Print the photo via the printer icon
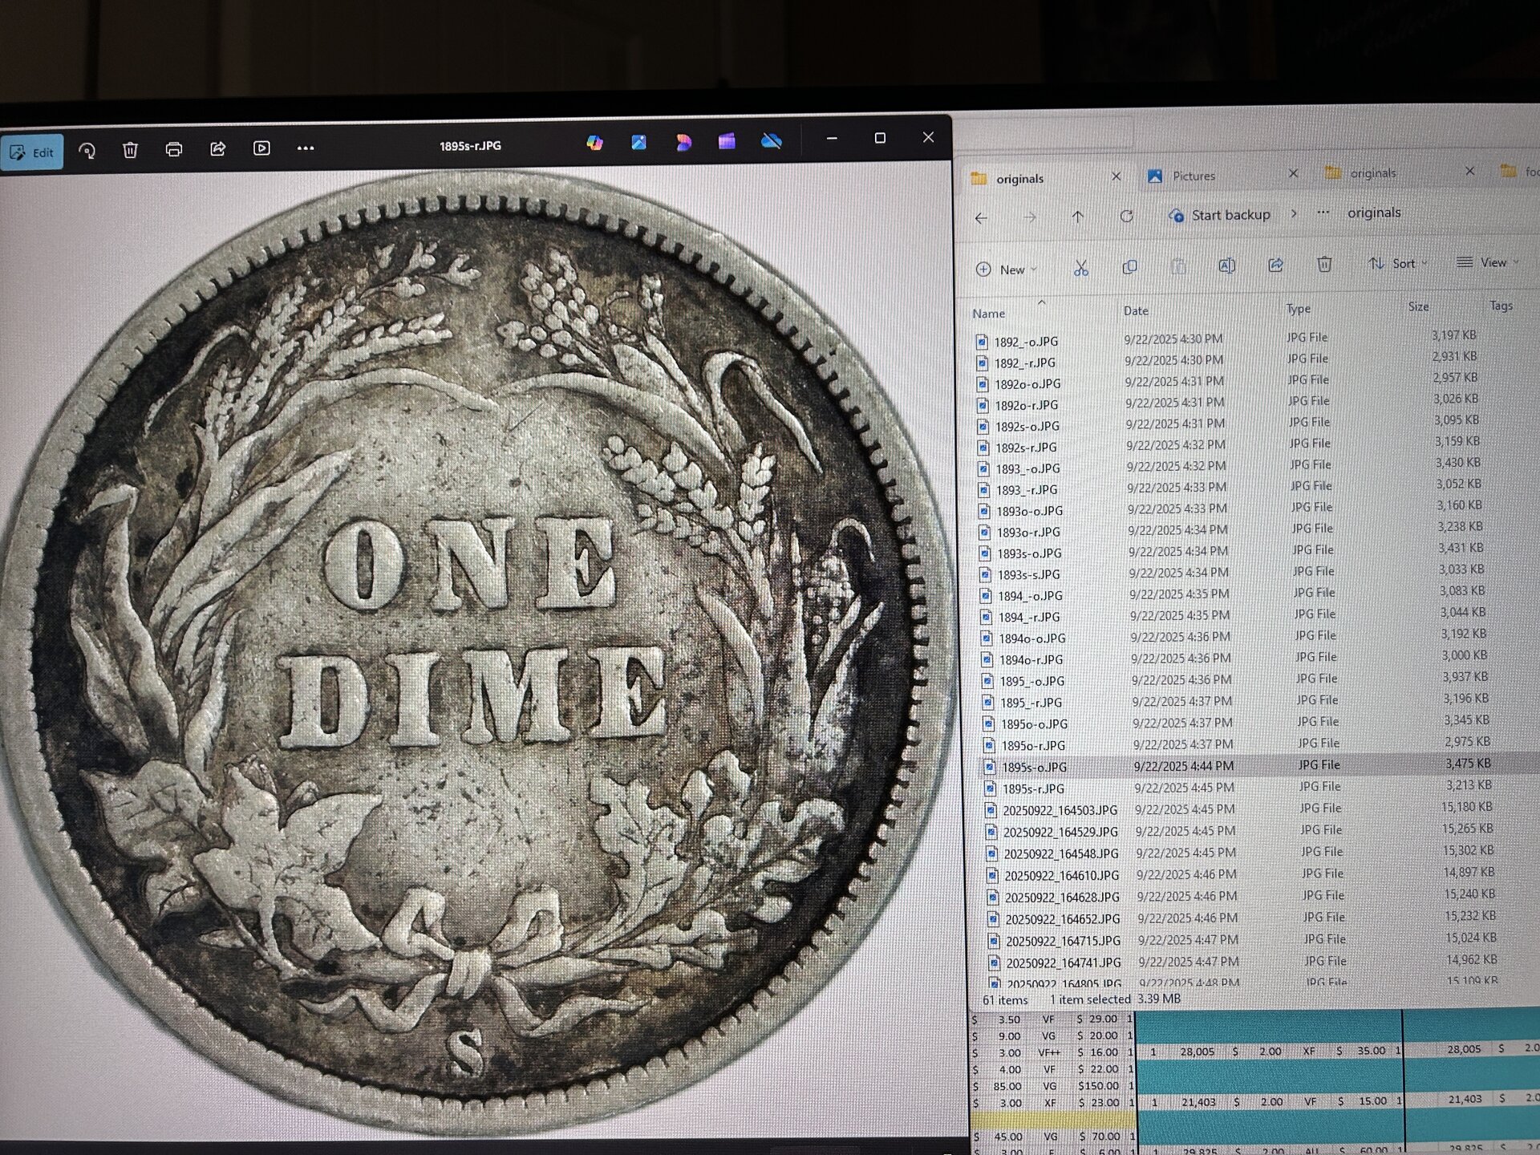1540x1155 pixels. click(173, 149)
